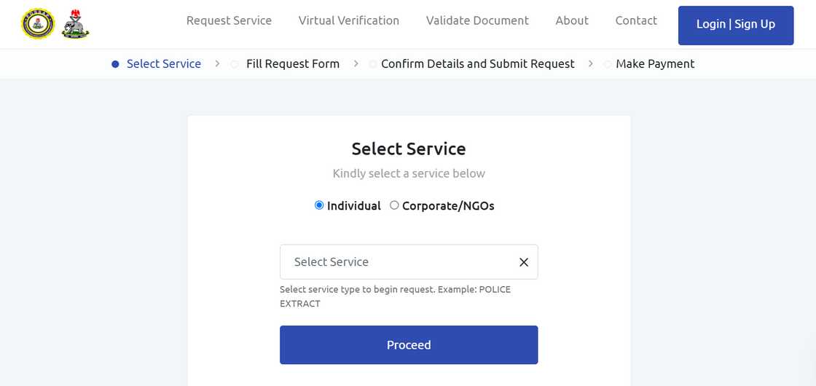Click the Proceed button
This screenshot has width=816, height=386.
pyautogui.click(x=409, y=345)
